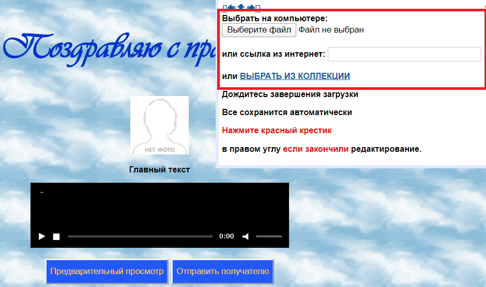This screenshot has width=486, height=287.
Task: Click the 0:00 time display in player
Action: pos(226,236)
